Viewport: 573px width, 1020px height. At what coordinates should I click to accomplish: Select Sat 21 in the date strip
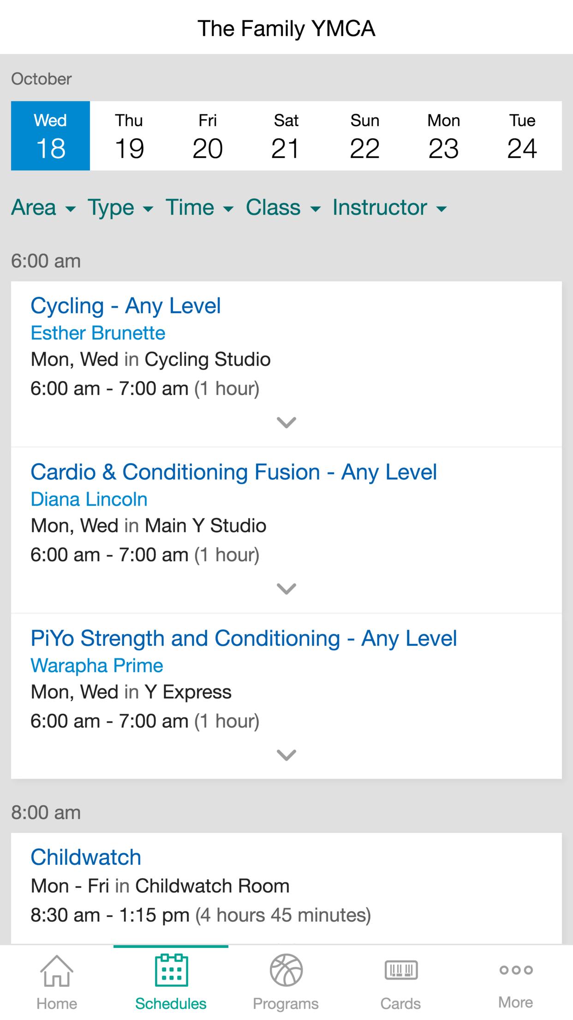pos(286,136)
